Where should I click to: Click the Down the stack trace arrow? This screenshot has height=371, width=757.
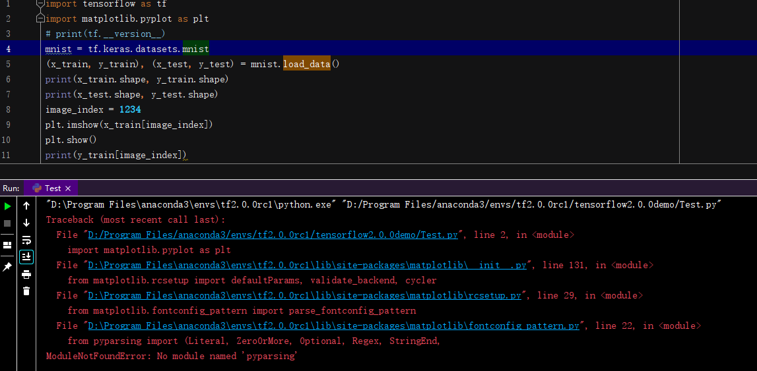(26, 223)
